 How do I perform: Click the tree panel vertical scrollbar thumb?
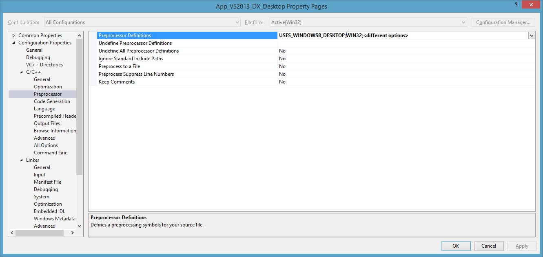(79, 107)
